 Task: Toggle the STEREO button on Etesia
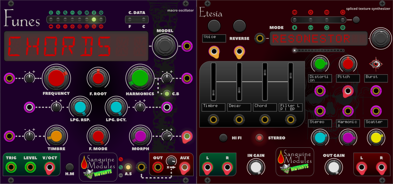point(259,138)
